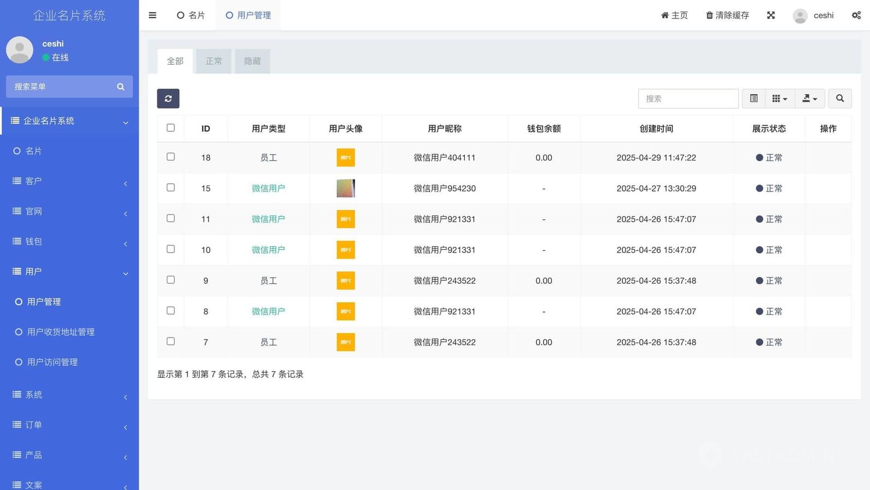Click the table 搜索 input field

pos(688,99)
